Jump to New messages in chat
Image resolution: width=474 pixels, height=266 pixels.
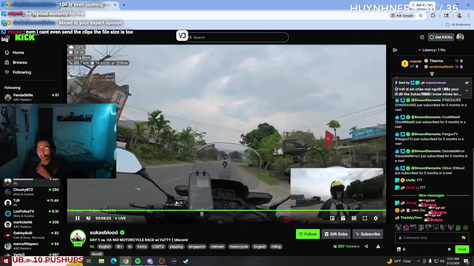tap(431, 195)
